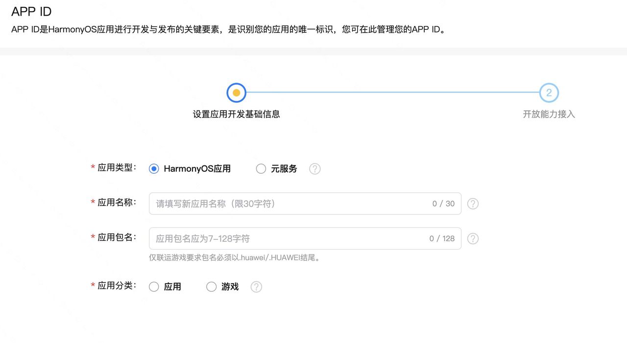This screenshot has width=627, height=343.
Task: Click the 开放能力接入 step label
Action: coord(549,114)
